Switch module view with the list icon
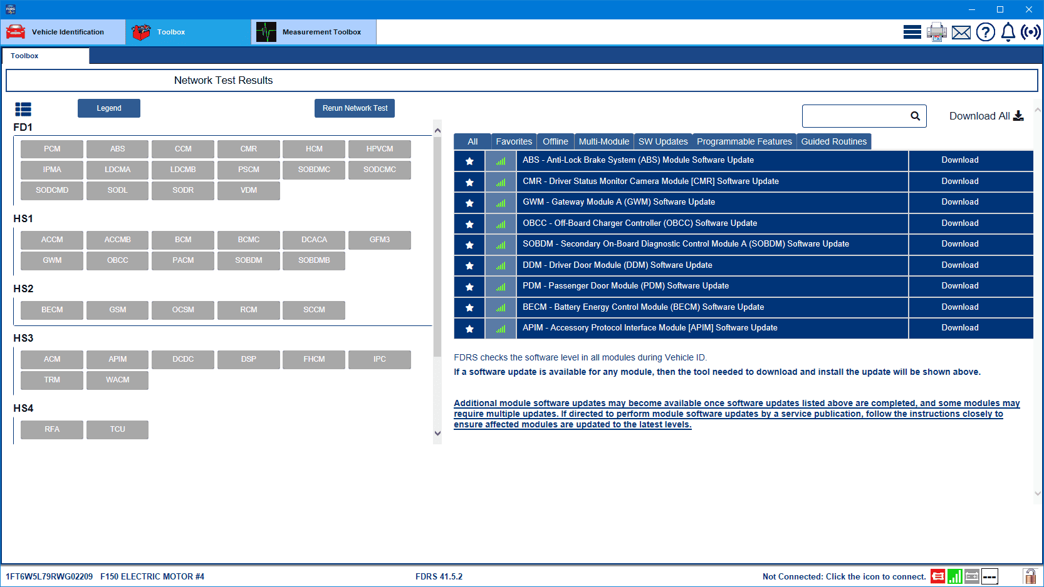This screenshot has width=1044, height=587. [x=23, y=110]
